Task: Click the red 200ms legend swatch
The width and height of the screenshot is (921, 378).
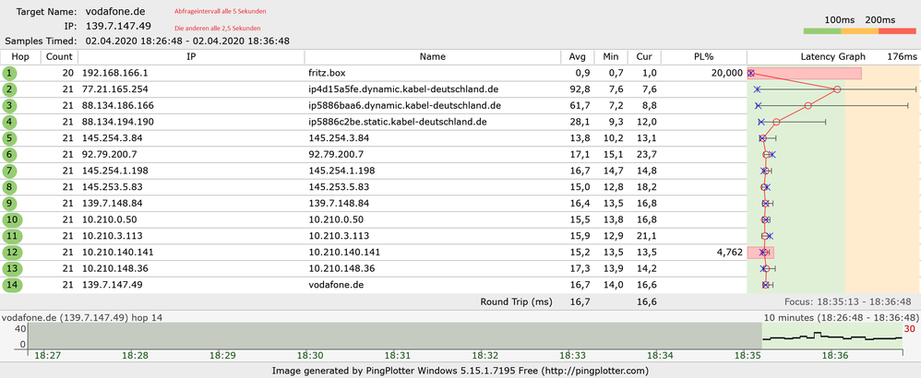Action: point(896,32)
